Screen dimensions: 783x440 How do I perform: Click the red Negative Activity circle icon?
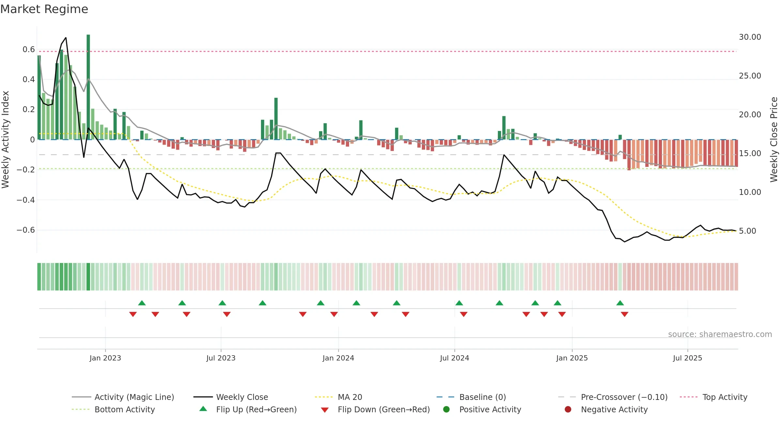point(568,409)
